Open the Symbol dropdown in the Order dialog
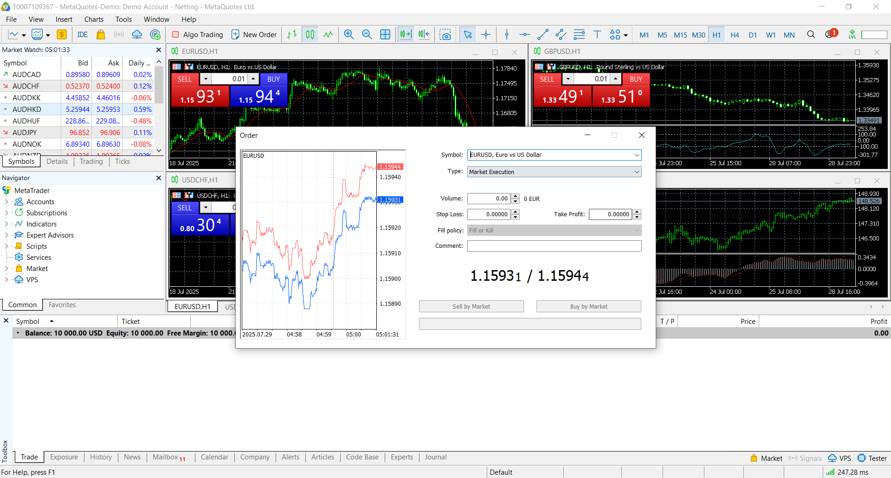891x478 pixels. (637, 155)
